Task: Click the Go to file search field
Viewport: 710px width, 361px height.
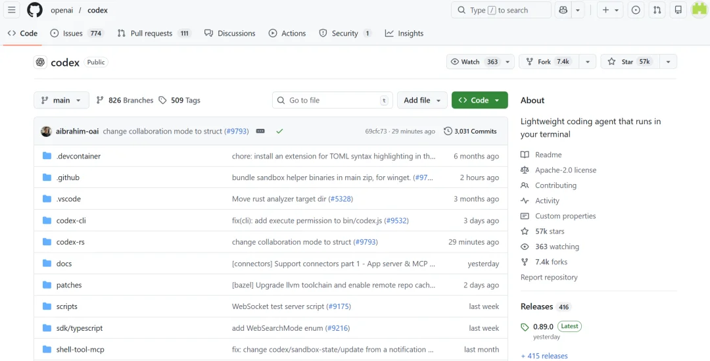Action: 332,101
